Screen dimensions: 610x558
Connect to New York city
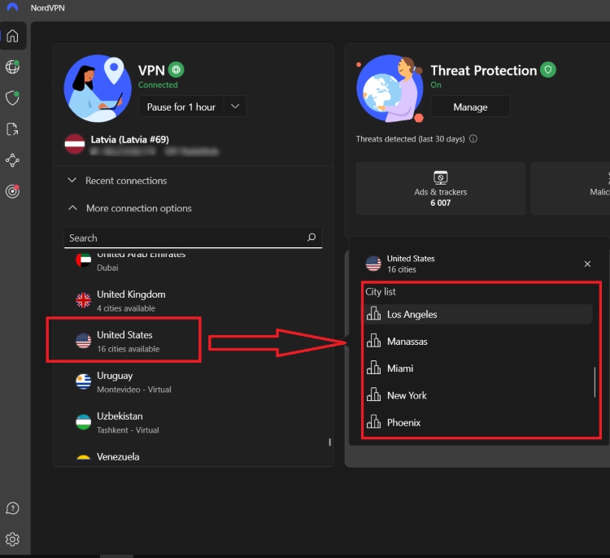[478, 395]
